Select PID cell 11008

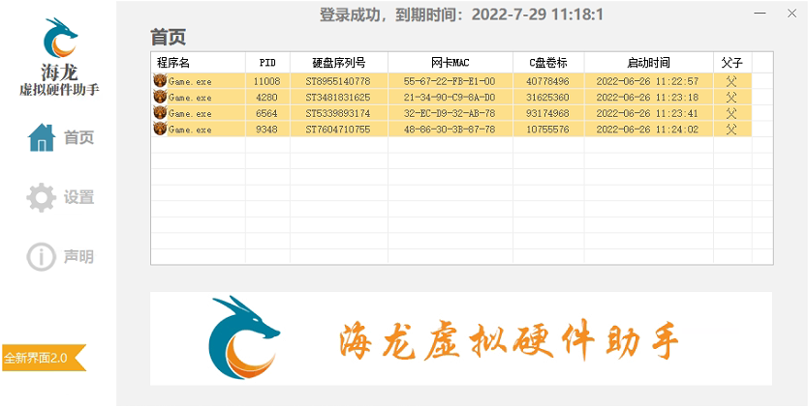click(267, 81)
